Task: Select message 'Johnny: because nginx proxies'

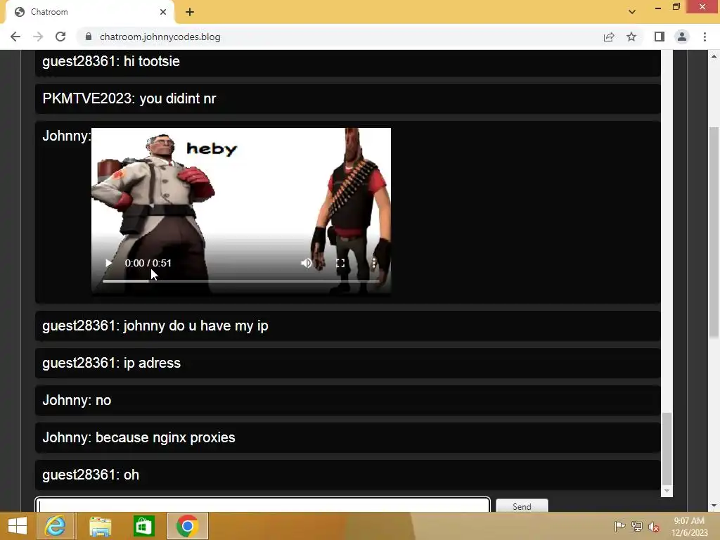Action: click(347, 437)
